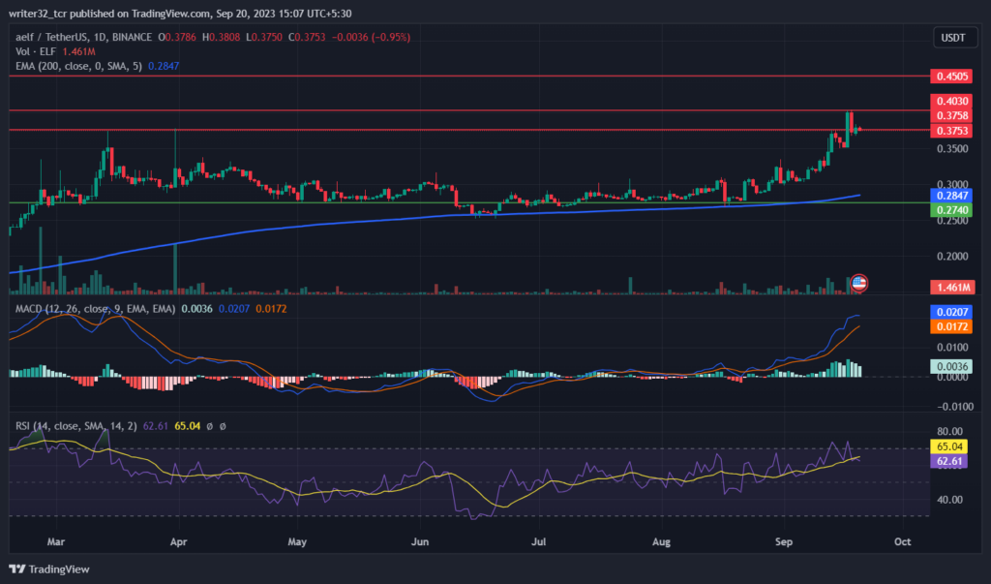Click the 40.00 RSI scale label
991x584 pixels.
coord(950,500)
